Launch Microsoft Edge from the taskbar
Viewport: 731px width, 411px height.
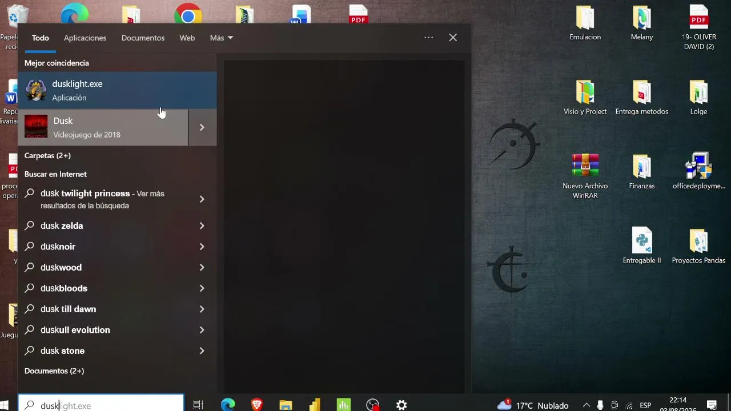coord(228,405)
